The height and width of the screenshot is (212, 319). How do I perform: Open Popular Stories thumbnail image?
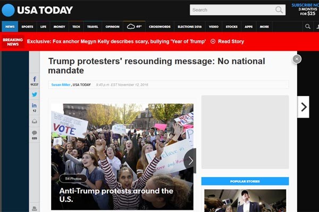[x=245, y=201]
